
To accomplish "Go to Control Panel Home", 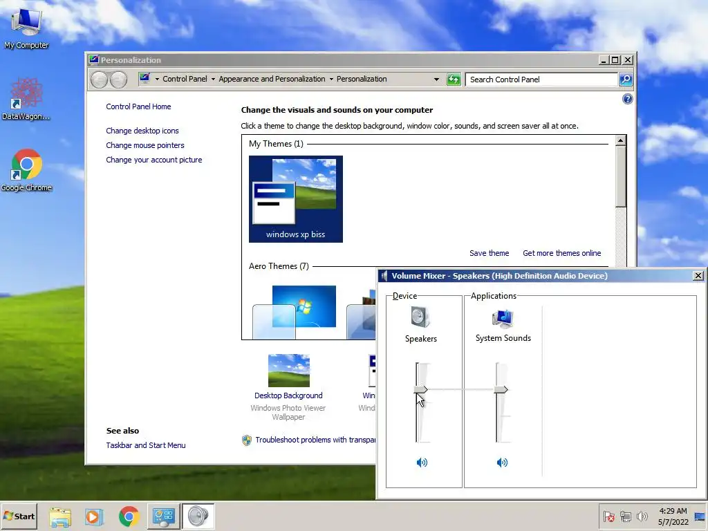I will (x=138, y=106).
